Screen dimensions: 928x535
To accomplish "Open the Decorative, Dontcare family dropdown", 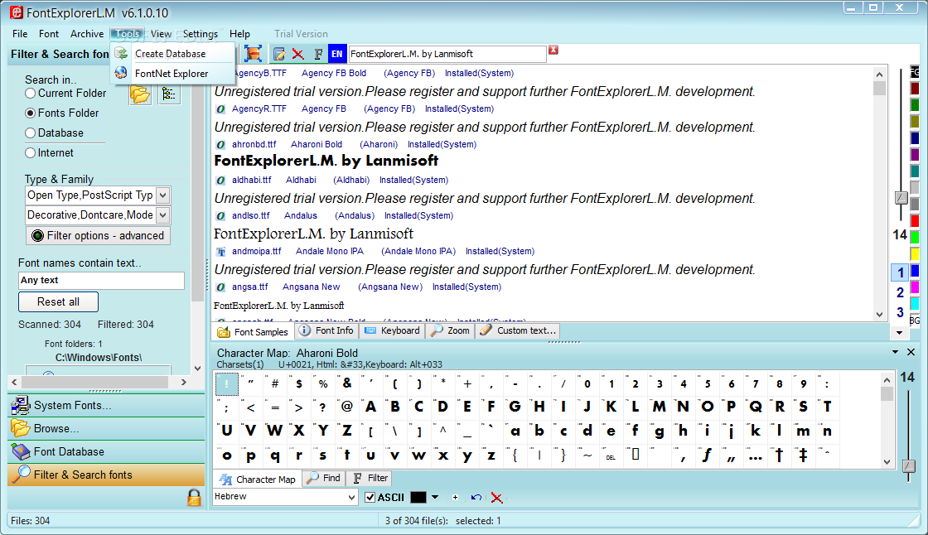I will [x=162, y=214].
